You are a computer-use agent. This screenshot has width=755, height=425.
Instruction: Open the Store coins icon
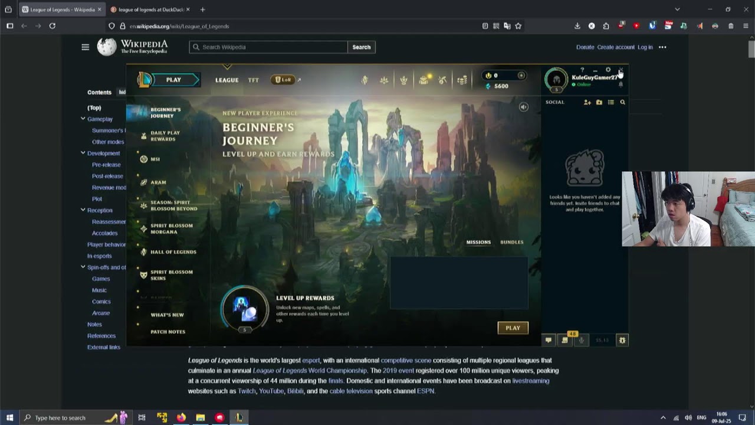click(462, 80)
